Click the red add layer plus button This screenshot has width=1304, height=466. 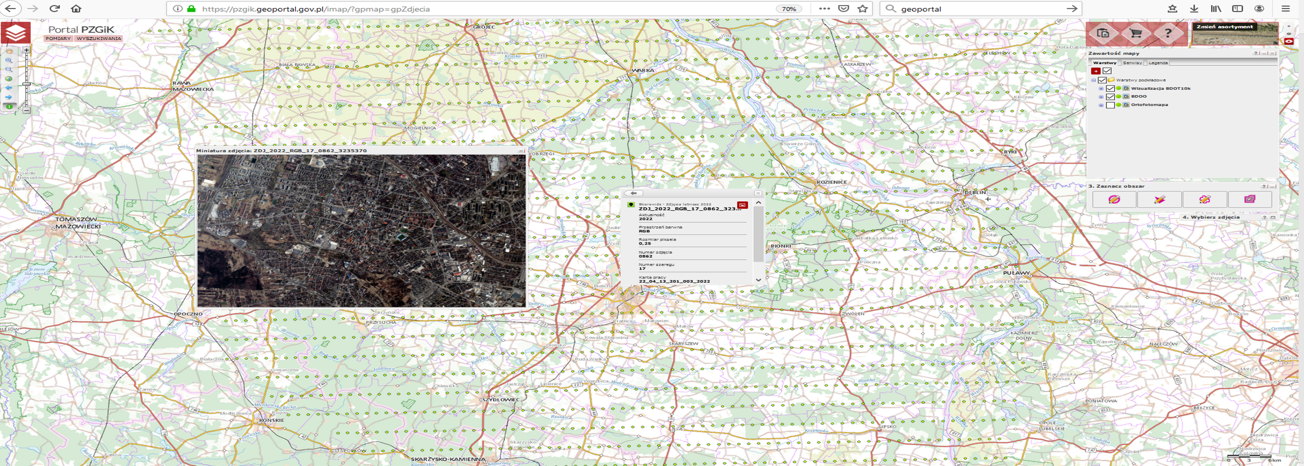tap(1096, 72)
